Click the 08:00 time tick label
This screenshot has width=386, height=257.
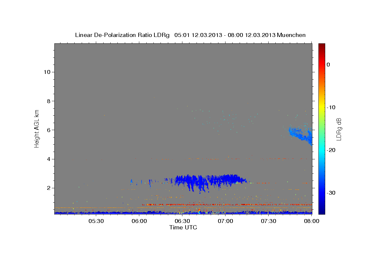tap(311, 221)
